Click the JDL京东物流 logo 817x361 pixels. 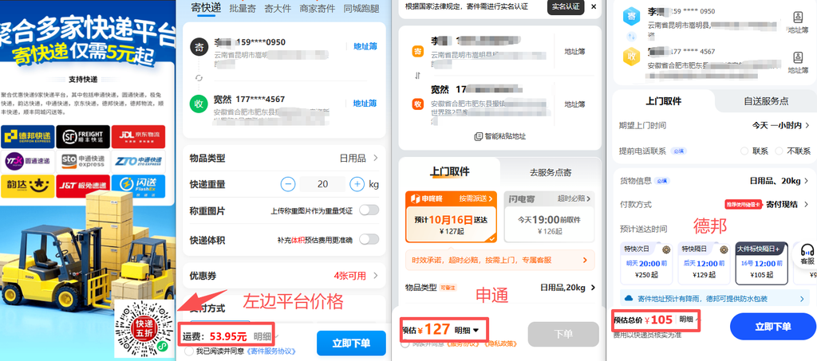point(138,137)
